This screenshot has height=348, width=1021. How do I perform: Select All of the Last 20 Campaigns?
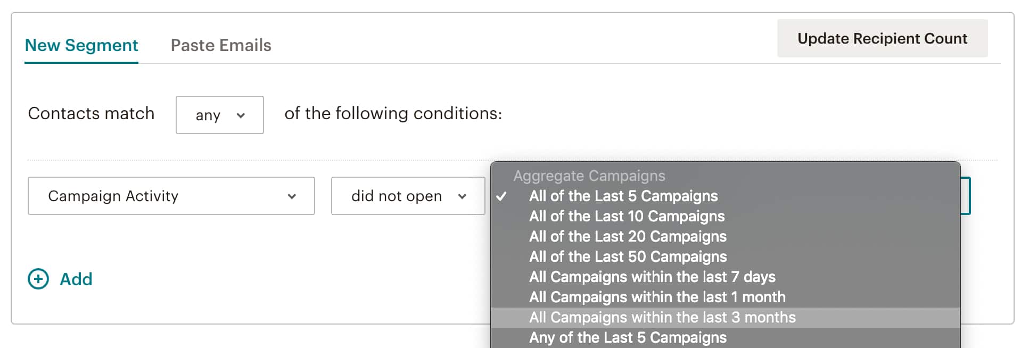[628, 236]
